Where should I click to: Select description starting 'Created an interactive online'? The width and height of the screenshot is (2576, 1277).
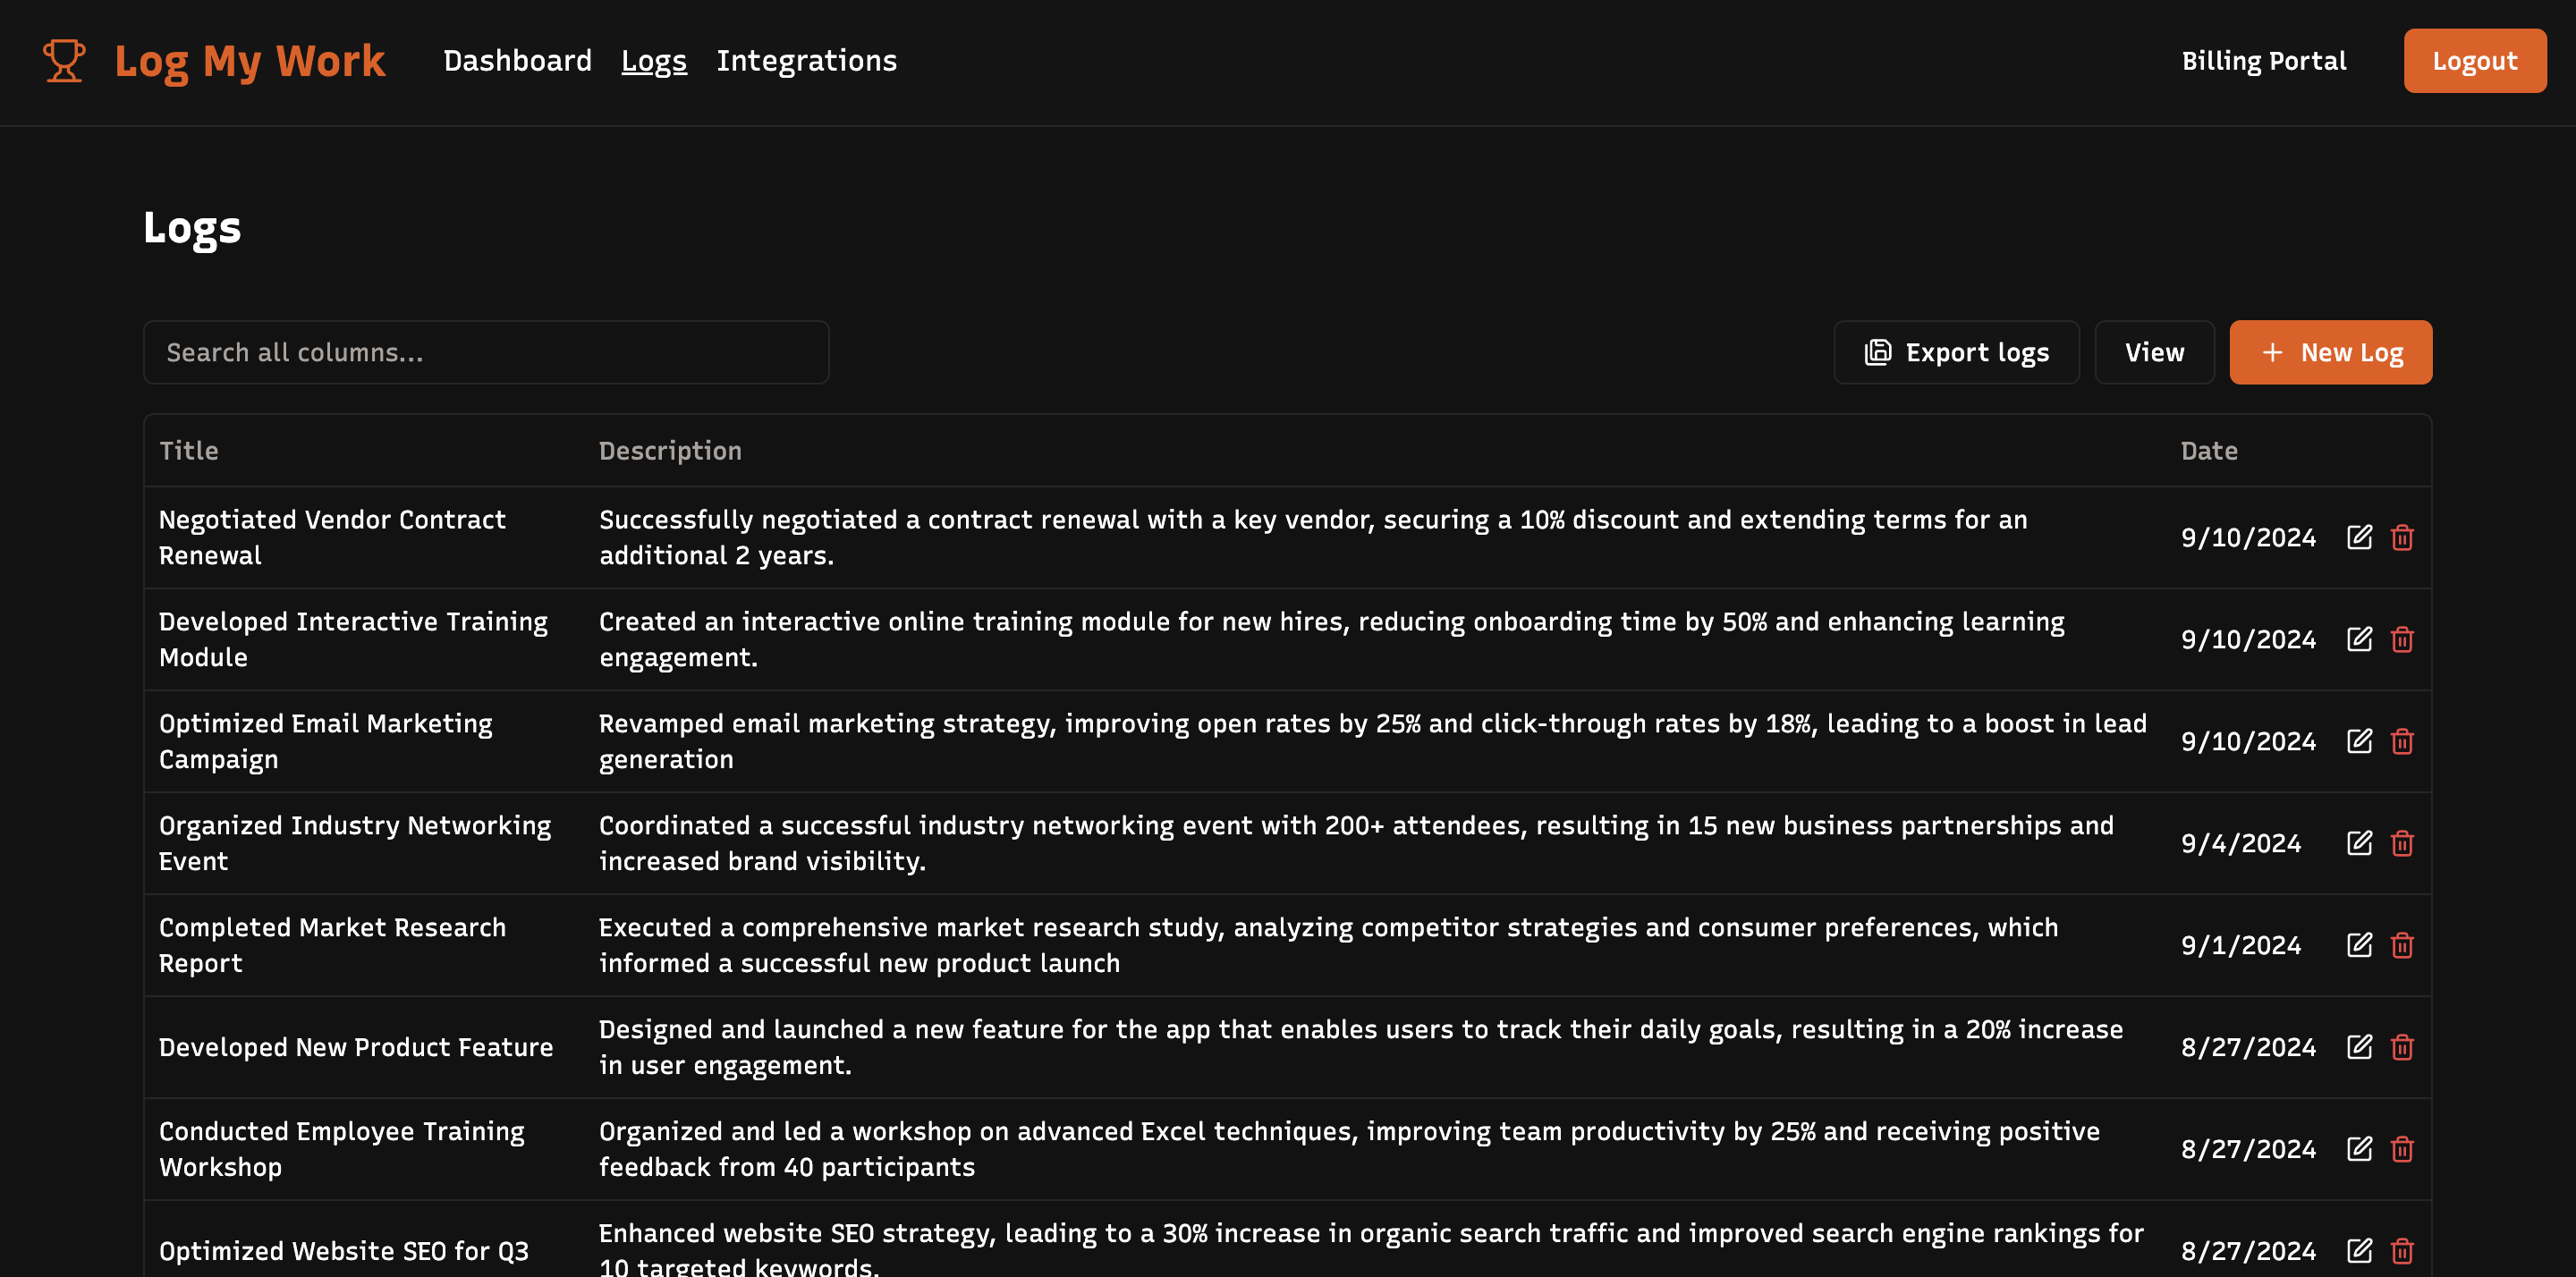pyautogui.click(x=1332, y=639)
